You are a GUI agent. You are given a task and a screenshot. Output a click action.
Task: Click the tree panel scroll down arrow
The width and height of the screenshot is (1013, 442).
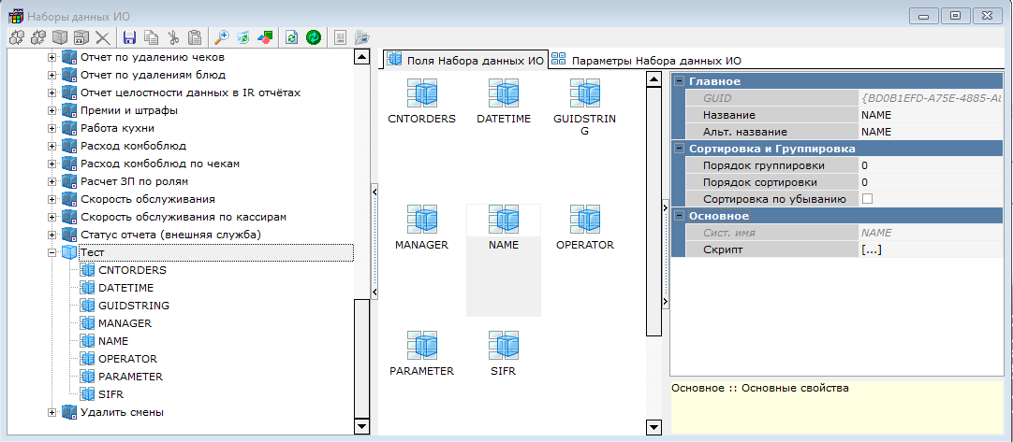tap(362, 426)
